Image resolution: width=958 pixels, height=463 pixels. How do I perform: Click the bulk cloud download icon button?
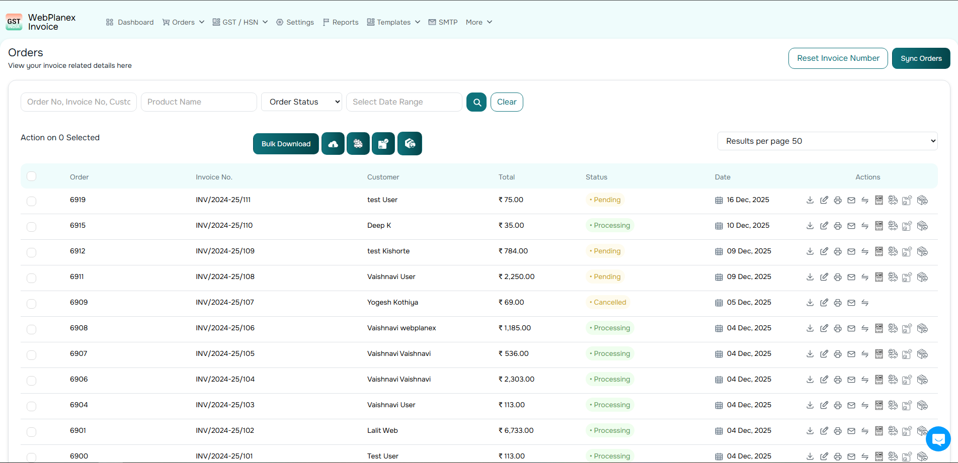click(x=333, y=144)
